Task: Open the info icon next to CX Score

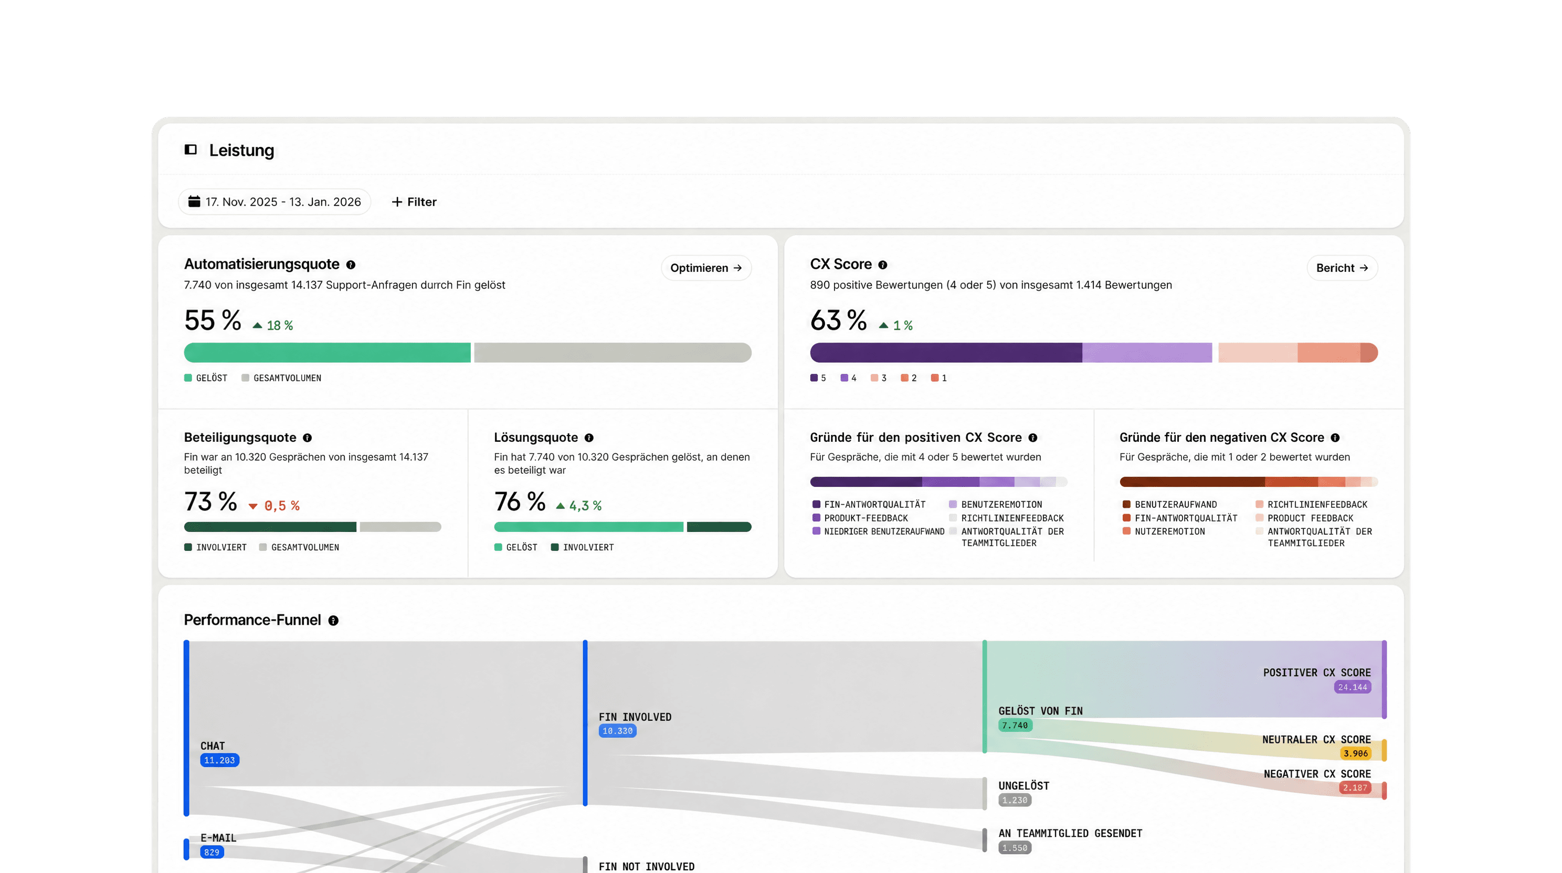Action: pos(883,265)
